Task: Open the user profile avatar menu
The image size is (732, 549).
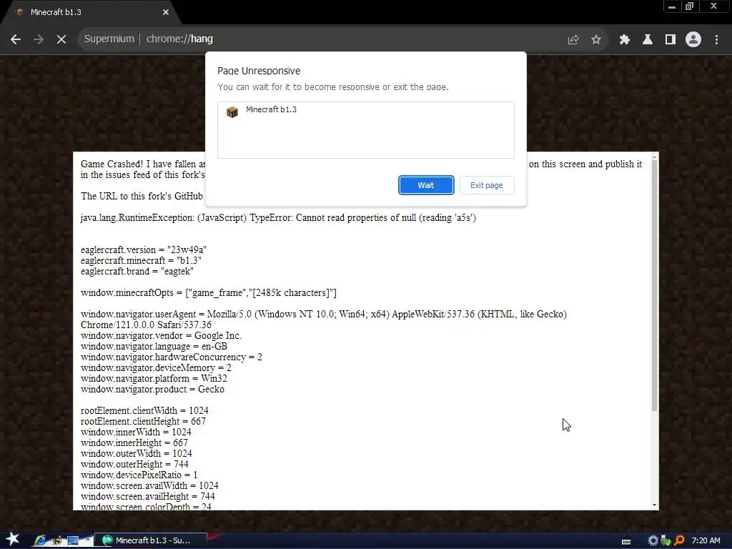Action: click(x=693, y=39)
